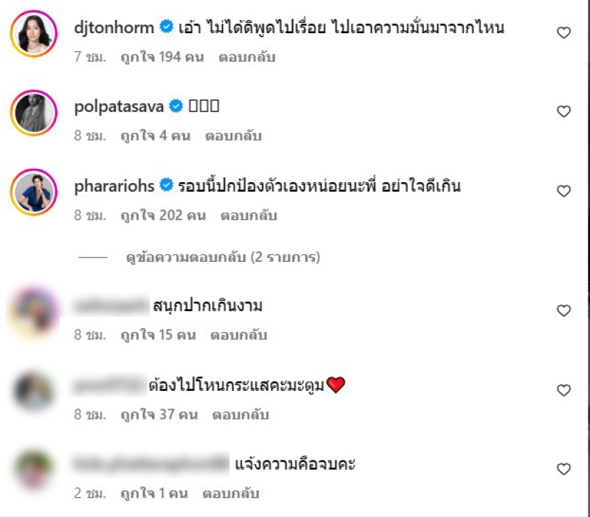View the 194 likes on djtonhorm's comment
This screenshot has height=517, width=590.
162,58
